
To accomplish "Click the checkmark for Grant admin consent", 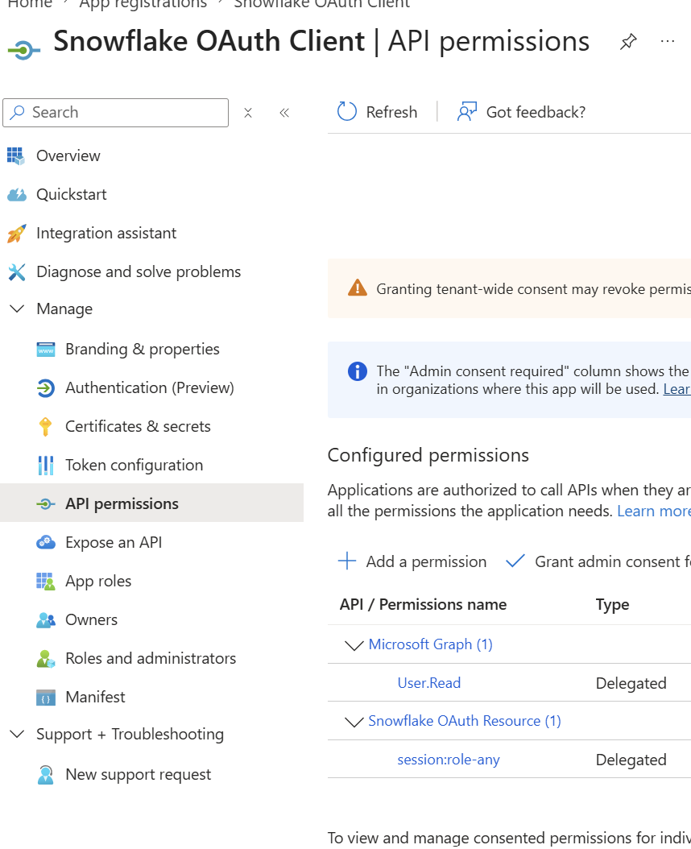I will [x=515, y=561].
